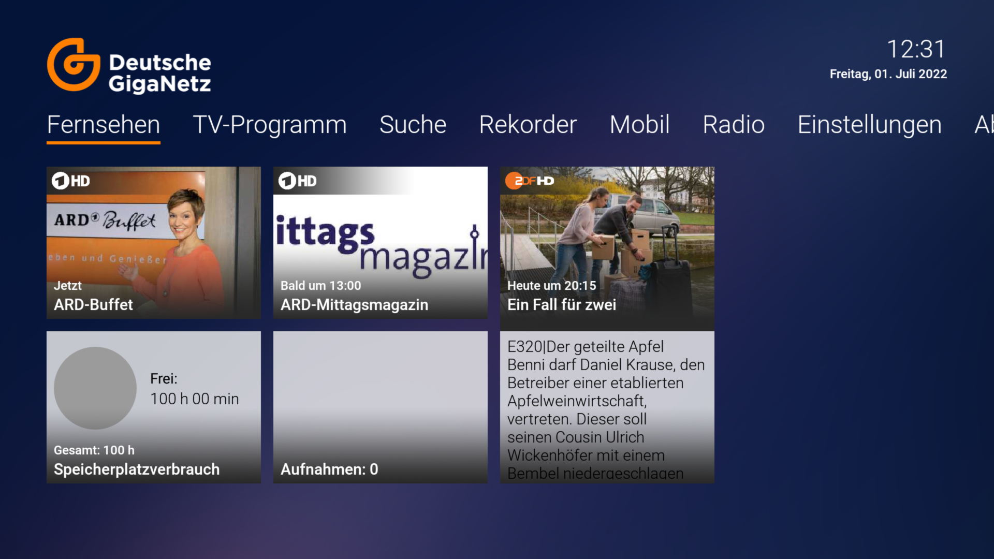Click the HD channel badge on ARD-Mittagsmagazin tile
The height and width of the screenshot is (559, 994).
click(297, 181)
